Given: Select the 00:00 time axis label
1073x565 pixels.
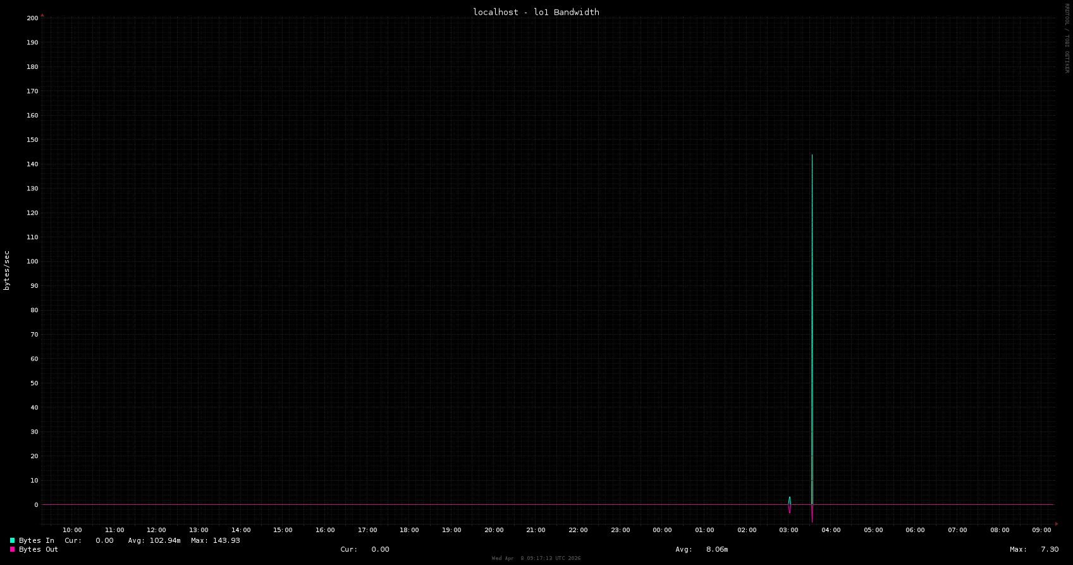Looking at the screenshot, I should (x=662, y=530).
